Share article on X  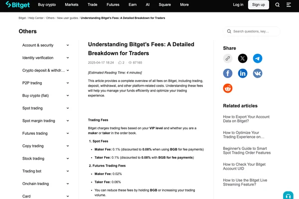click(x=243, y=58)
